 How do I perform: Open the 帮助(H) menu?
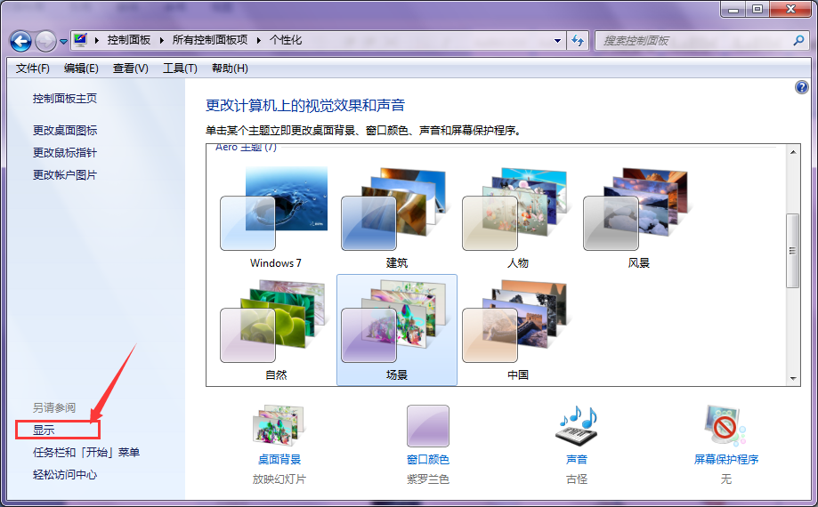click(230, 68)
